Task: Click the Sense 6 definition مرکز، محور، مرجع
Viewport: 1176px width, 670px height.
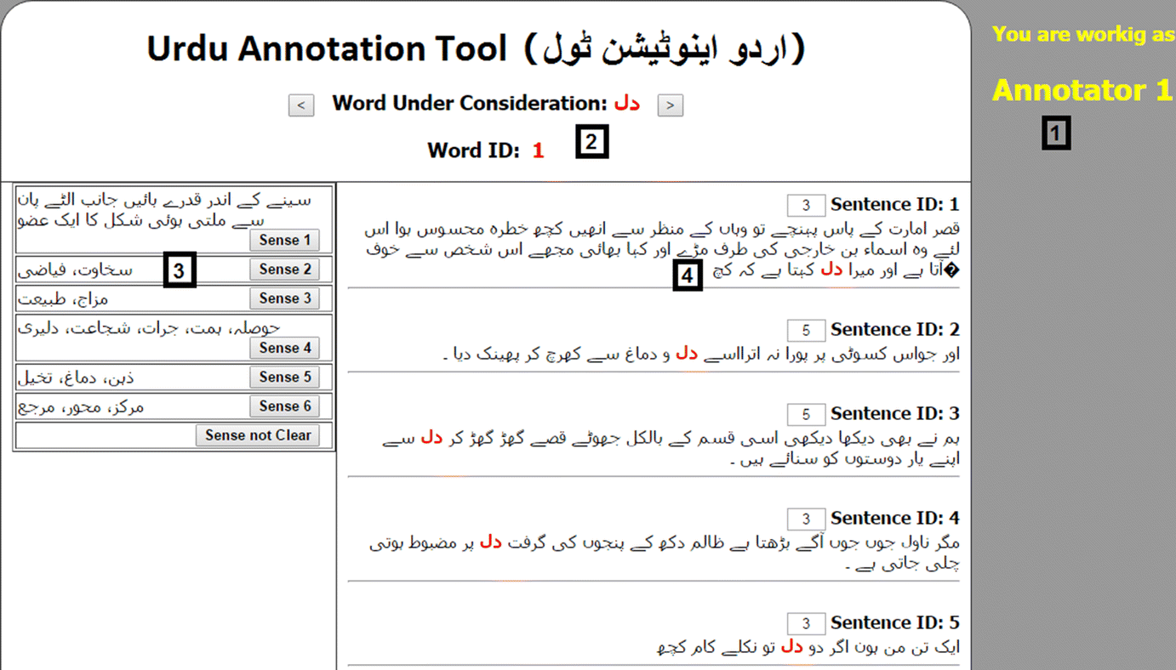Action: click(82, 407)
